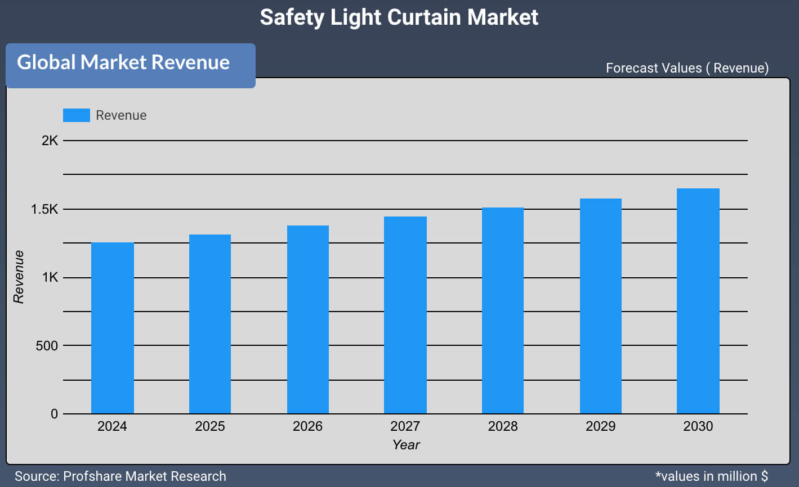Select the 2028 revenue bar
The height and width of the screenshot is (487, 799).
point(503,310)
